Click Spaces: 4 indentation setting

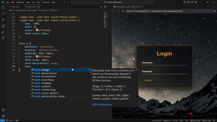[167, 121]
